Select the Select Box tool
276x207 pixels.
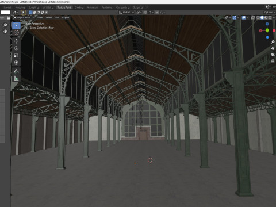16,25
